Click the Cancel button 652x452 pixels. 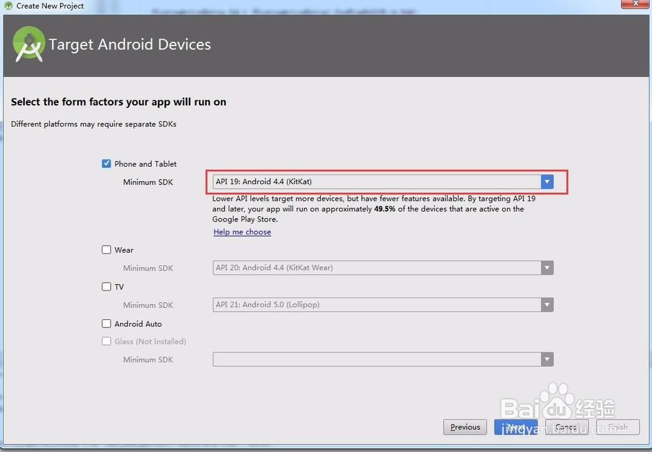tap(567, 427)
